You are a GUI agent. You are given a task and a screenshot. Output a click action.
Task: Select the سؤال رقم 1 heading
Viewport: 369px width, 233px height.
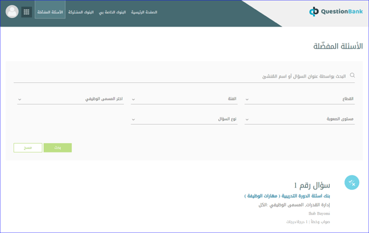312,186
